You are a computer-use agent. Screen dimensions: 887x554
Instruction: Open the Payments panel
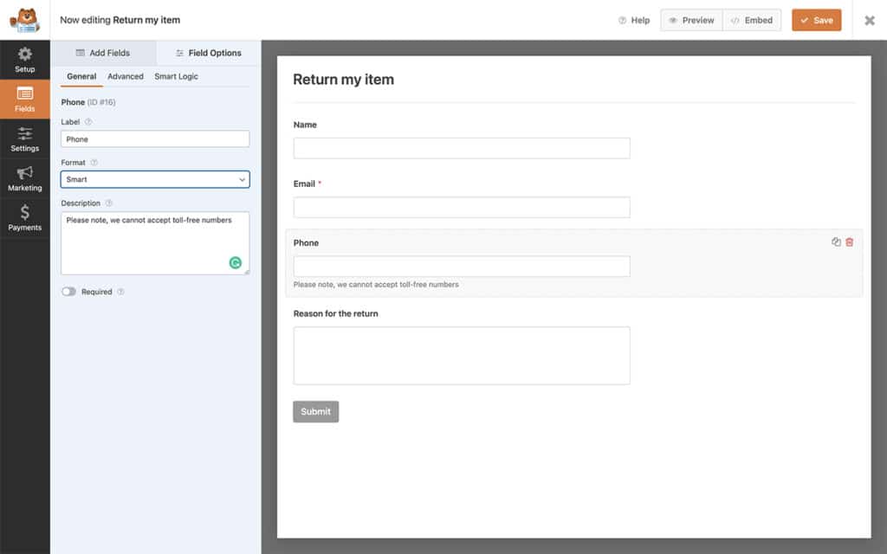pyautogui.click(x=25, y=218)
